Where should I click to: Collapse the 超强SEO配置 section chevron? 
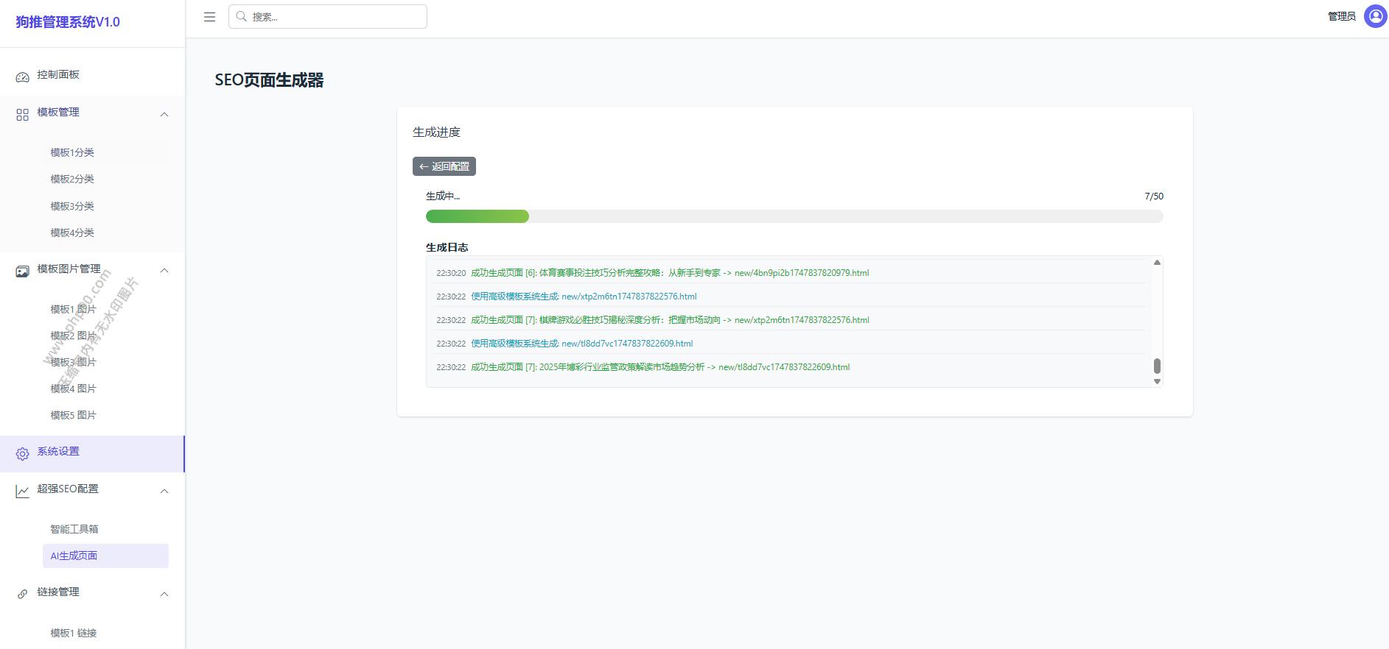click(x=164, y=491)
